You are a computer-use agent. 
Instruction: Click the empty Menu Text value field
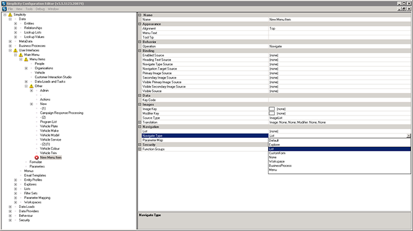point(339,33)
